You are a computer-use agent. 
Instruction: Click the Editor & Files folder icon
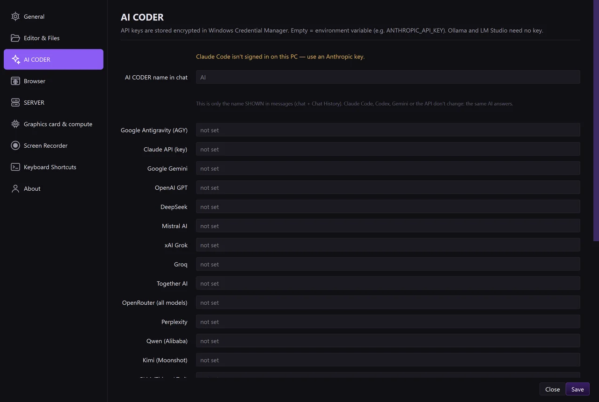coord(15,38)
